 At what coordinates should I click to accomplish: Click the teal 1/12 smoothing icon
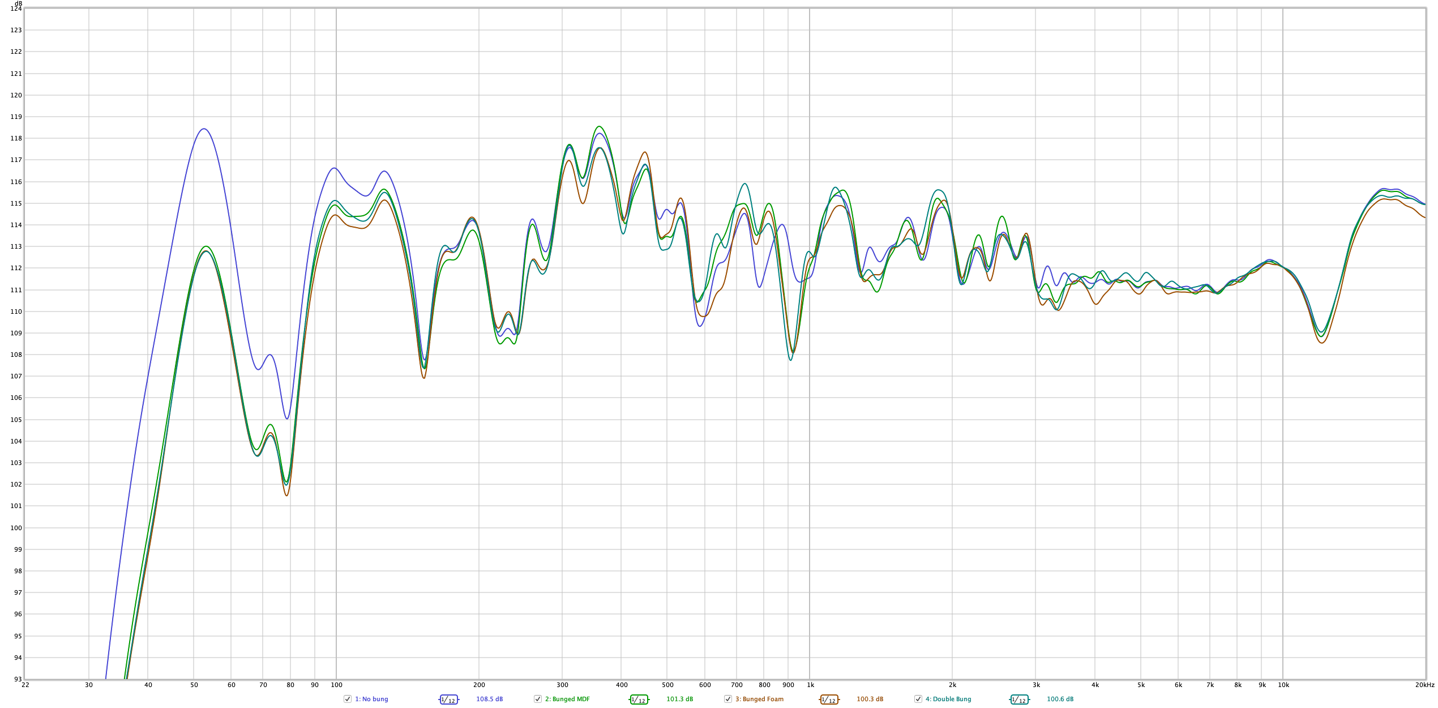pos(1019,700)
